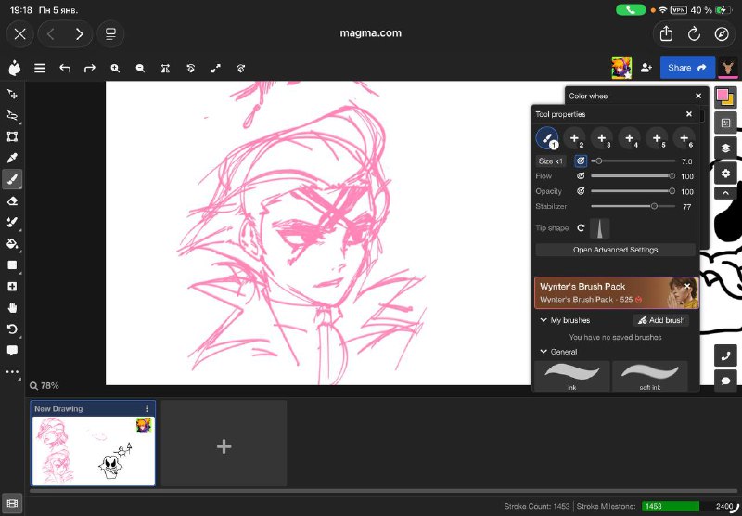Click Open Advanced Settings

click(615, 250)
